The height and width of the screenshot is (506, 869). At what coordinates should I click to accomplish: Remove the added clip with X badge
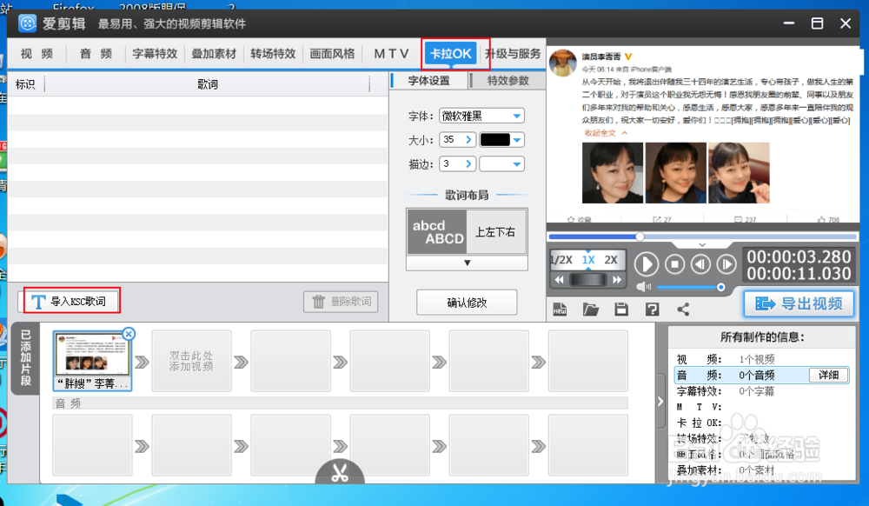pyautogui.click(x=129, y=334)
